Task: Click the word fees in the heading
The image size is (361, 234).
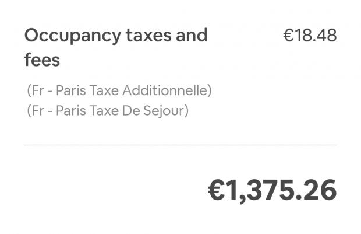Action: [x=42, y=60]
